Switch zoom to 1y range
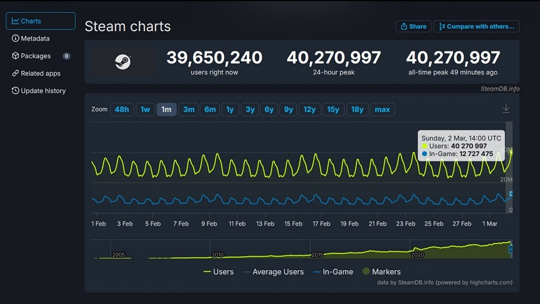Viewport: 540px width, 304px height. pos(230,109)
